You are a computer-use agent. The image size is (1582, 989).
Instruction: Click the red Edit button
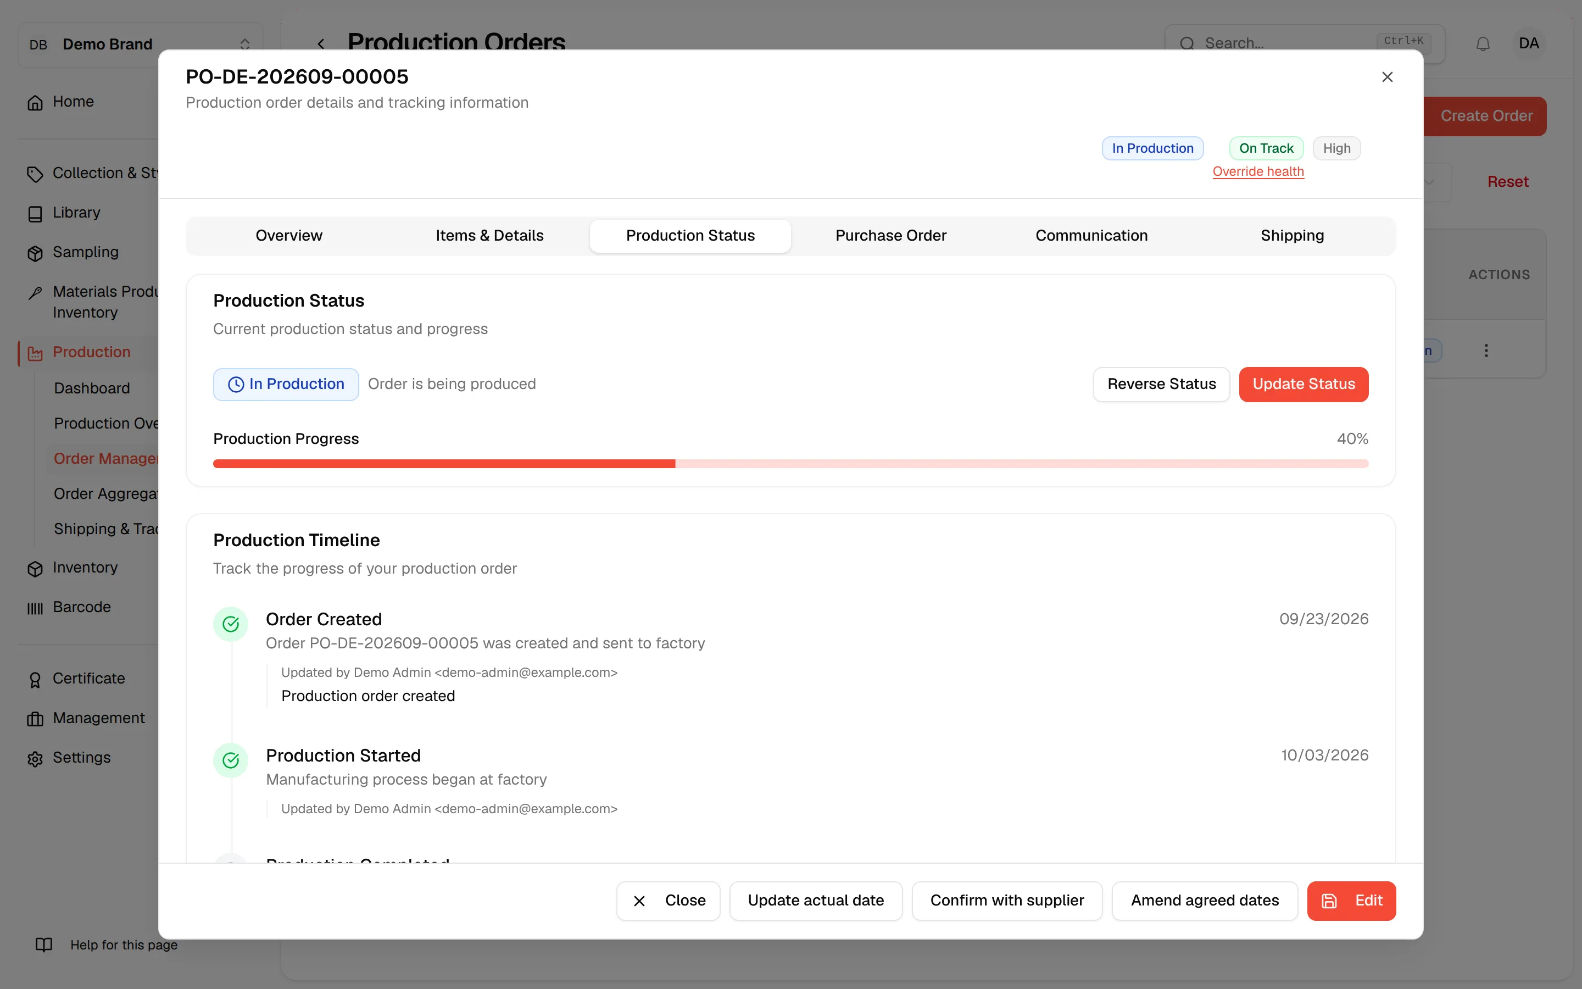pyautogui.click(x=1351, y=901)
